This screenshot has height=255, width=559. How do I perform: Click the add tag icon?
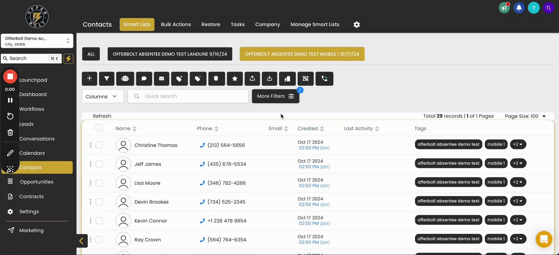coord(179,79)
